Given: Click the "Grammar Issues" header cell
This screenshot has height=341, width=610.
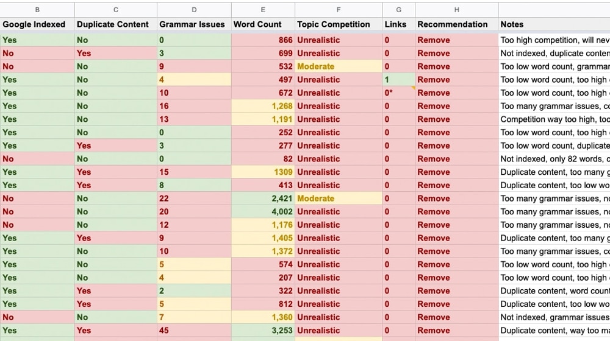Looking at the screenshot, I should 194,24.
